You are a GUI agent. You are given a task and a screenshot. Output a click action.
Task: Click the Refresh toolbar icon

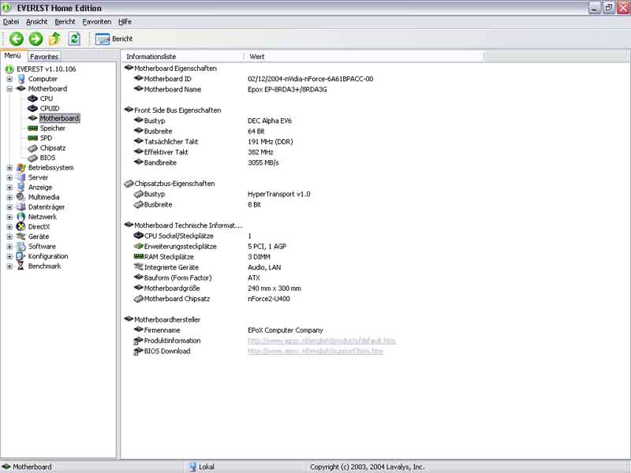[74, 39]
